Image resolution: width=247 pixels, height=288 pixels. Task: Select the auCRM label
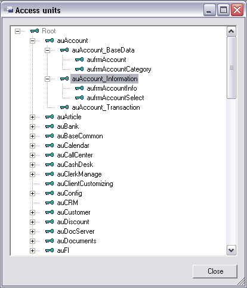pyautogui.click(x=67, y=203)
